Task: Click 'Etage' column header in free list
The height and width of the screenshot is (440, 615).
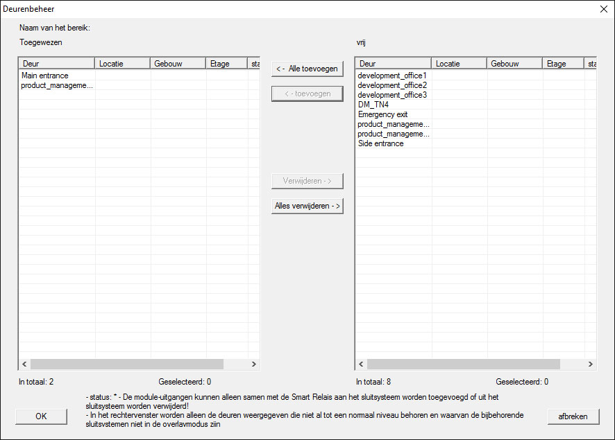Action: pyautogui.click(x=563, y=64)
